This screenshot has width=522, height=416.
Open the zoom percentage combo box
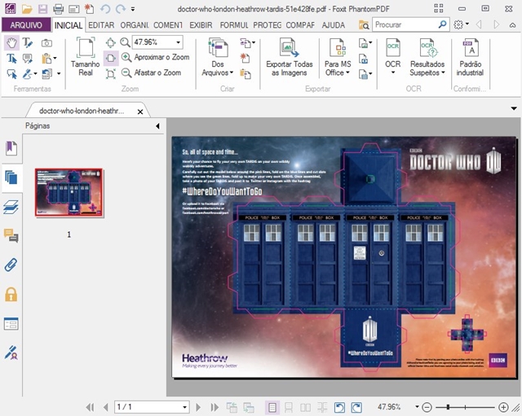(x=157, y=42)
